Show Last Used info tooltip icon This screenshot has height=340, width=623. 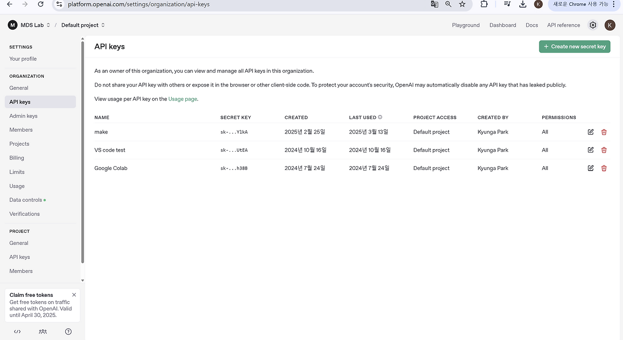[380, 117]
